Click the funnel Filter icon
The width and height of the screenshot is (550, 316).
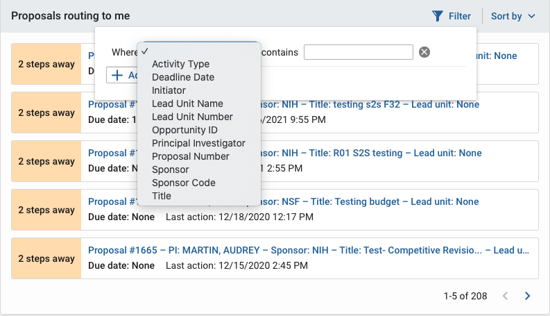click(x=438, y=16)
